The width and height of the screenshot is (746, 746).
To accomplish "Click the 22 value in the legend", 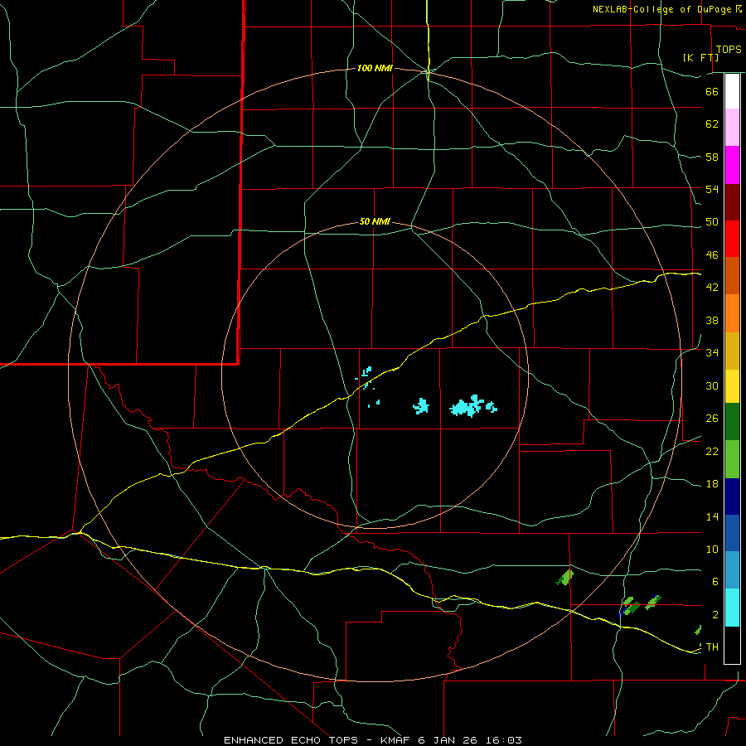I will click(712, 451).
